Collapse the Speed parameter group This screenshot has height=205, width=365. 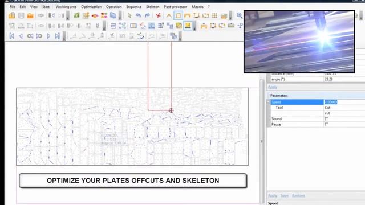click(x=268, y=102)
